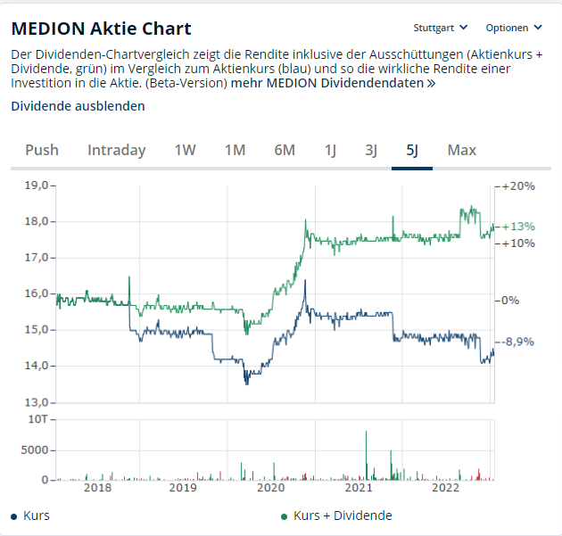Show the 1W chart period

[185, 150]
